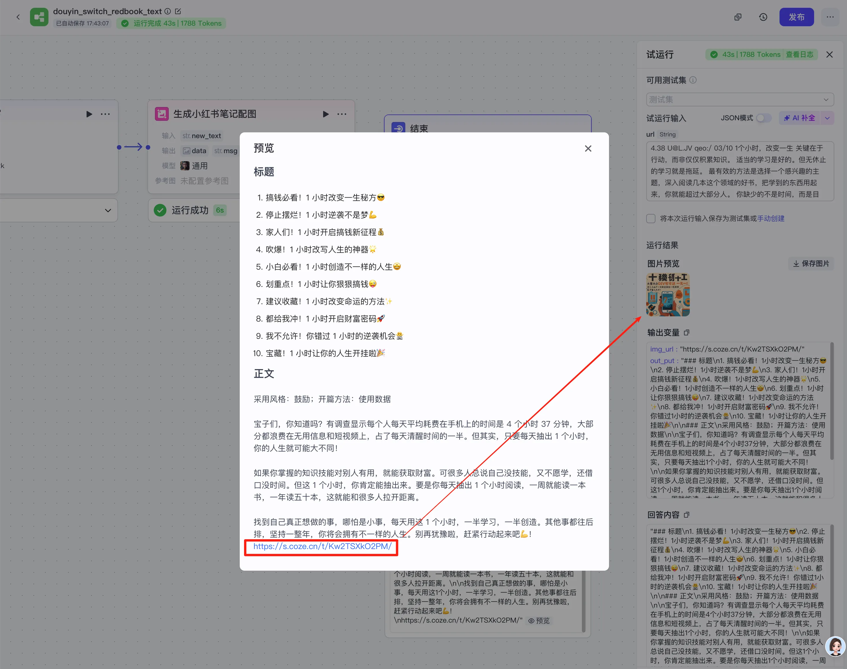Click the 预览 eye button in end node

click(x=539, y=621)
